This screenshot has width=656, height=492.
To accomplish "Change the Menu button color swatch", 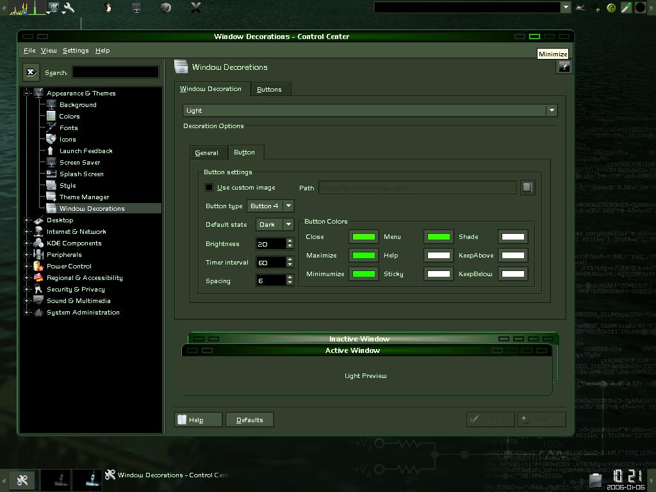I will 438,237.
